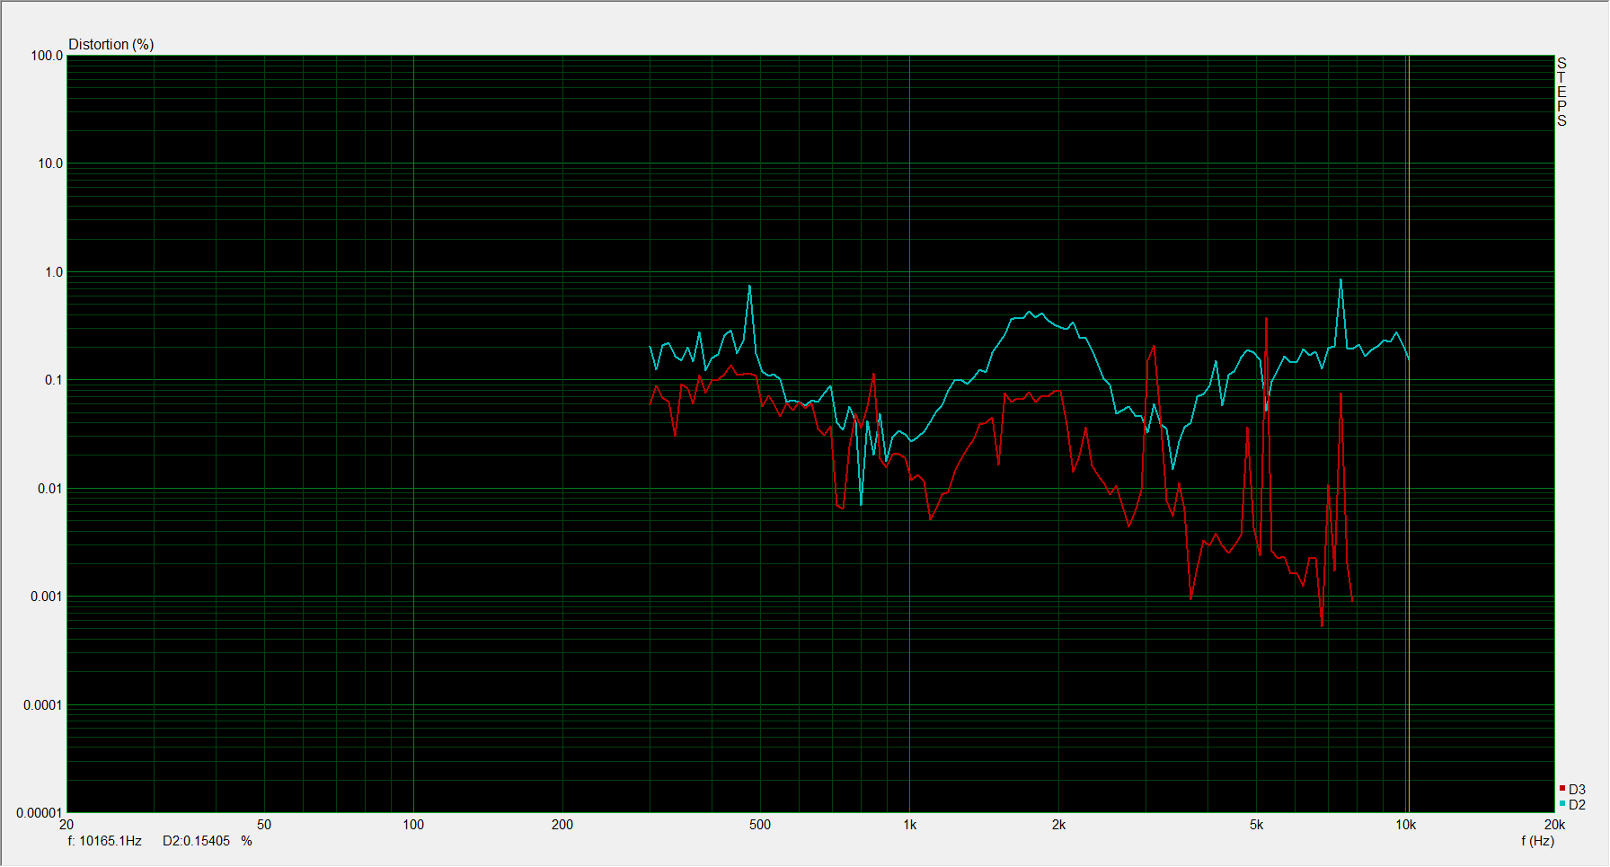The width and height of the screenshot is (1610, 867).
Task: Click the 0.001 y-axis label
Action: click(x=47, y=597)
